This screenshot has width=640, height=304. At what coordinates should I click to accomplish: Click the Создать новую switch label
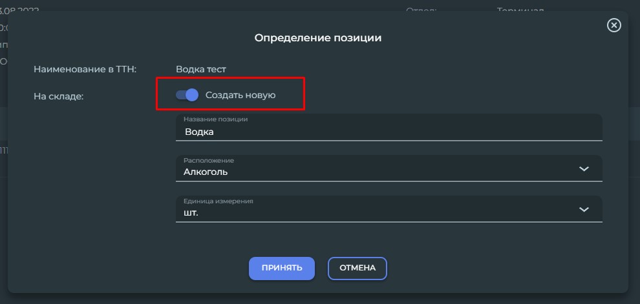[240, 95]
